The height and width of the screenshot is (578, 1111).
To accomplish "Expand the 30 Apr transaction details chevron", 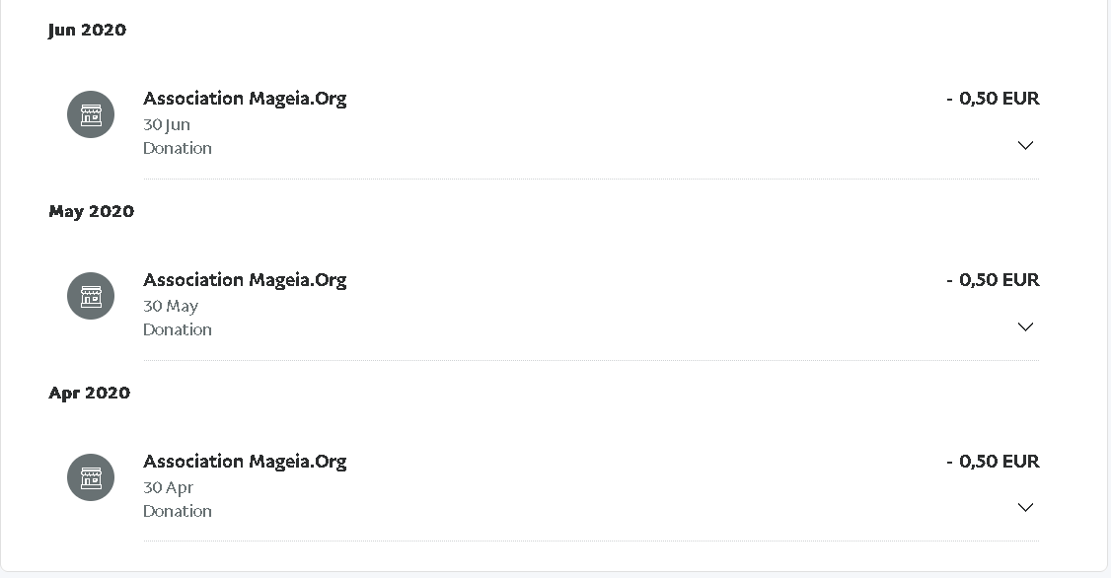I will coord(1025,507).
